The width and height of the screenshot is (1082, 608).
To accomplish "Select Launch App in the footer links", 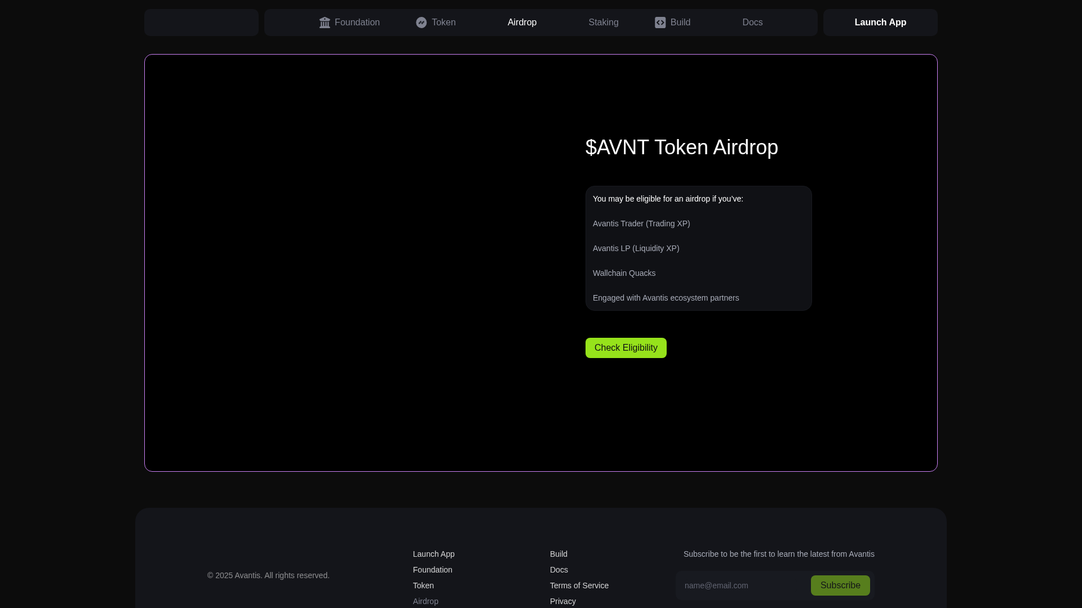I will (x=433, y=554).
